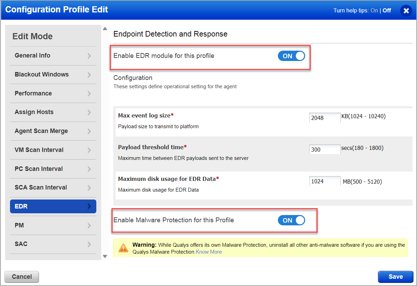The image size is (417, 286).
Task: Close the Configuration Profile Edit dialog
Action: pyautogui.click(x=406, y=11)
